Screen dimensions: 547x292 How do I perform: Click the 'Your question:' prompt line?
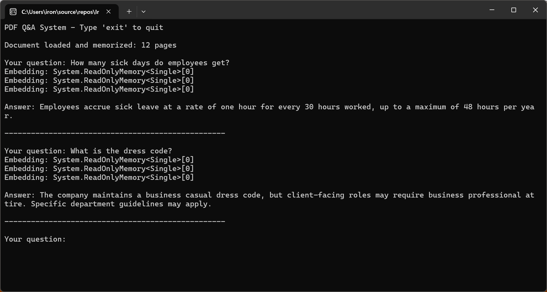[x=35, y=239]
